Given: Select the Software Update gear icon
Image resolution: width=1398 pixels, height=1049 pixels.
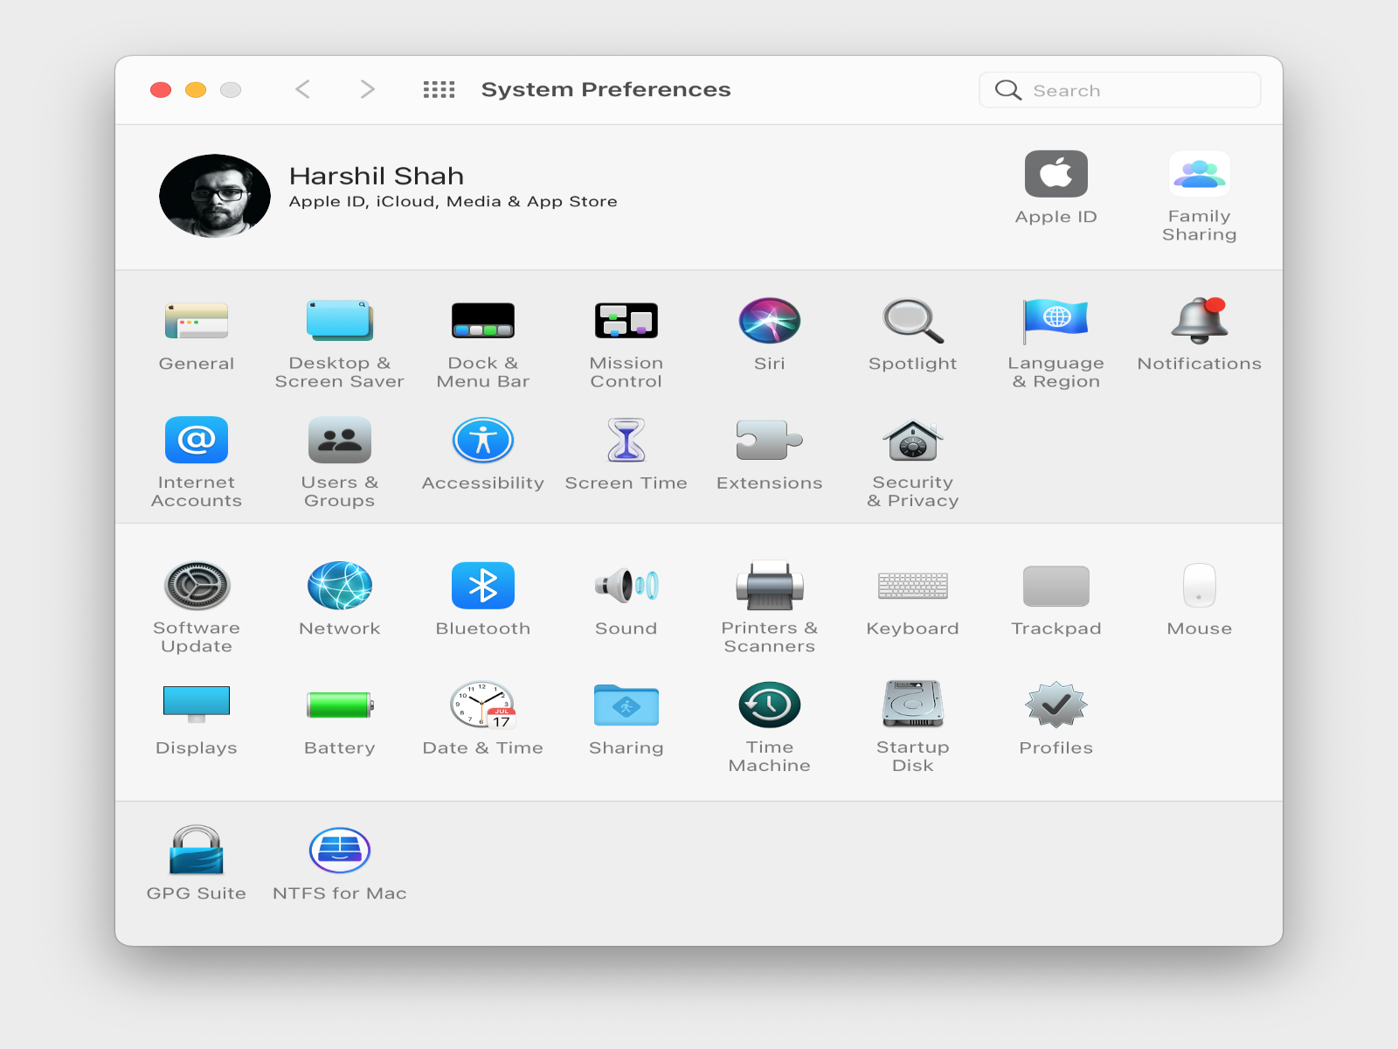Looking at the screenshot, I should 197,586.
